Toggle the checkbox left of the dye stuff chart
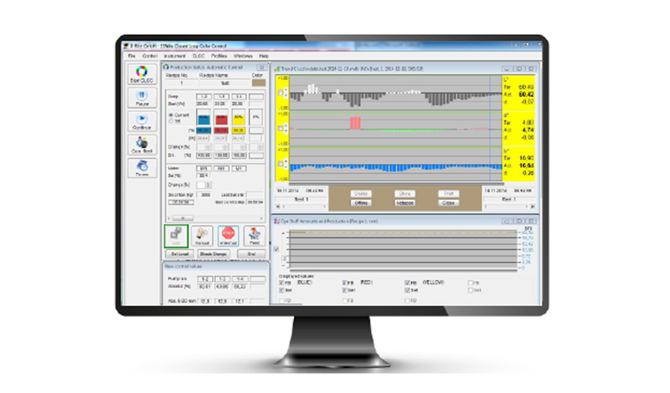Screen dimensions: 670x393 pyautogui.click(x=276, y=249)
